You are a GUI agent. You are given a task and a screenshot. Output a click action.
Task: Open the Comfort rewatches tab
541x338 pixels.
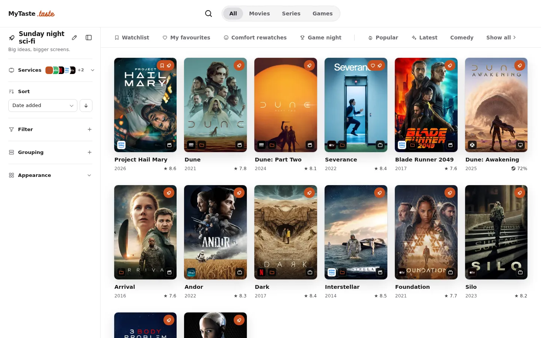pyautogui.click(x=255, y=38)
